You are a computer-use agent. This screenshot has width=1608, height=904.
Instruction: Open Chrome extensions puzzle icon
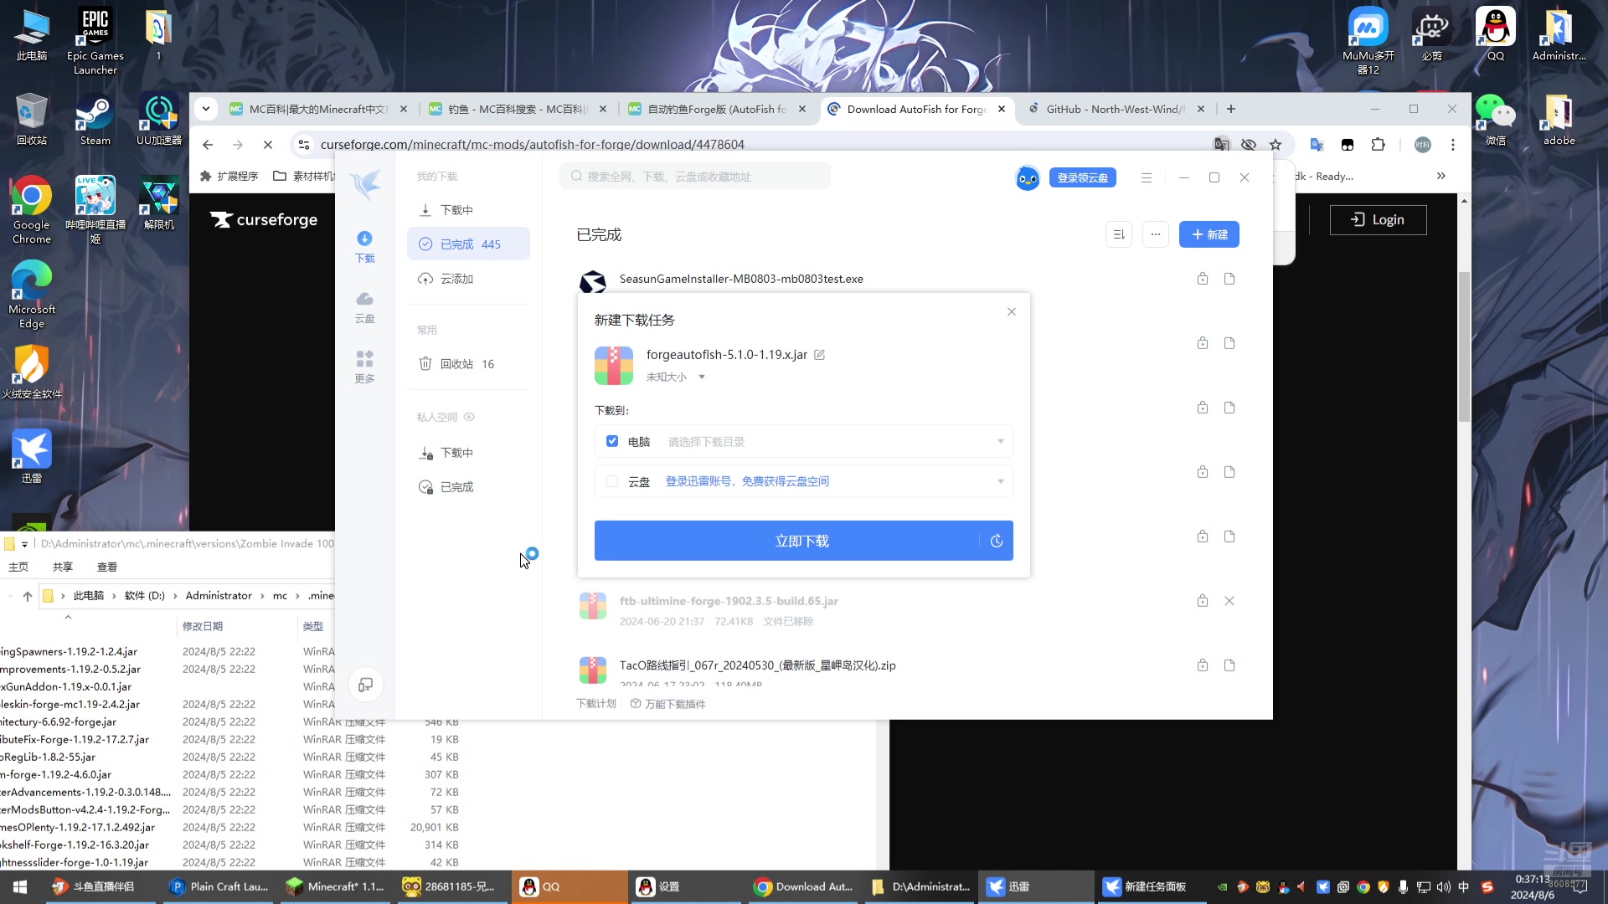pos(1379,145)
